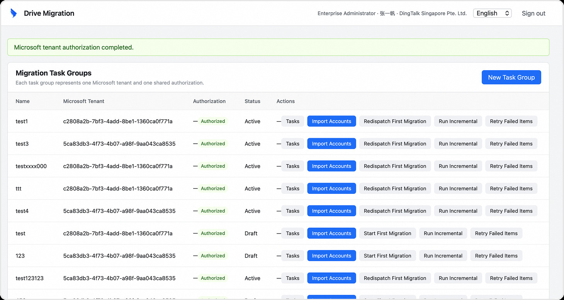Viewport: 564px width, 300px height.
Task: Click the Microsoft Tenant column header
Action: [x=84, y=101]
